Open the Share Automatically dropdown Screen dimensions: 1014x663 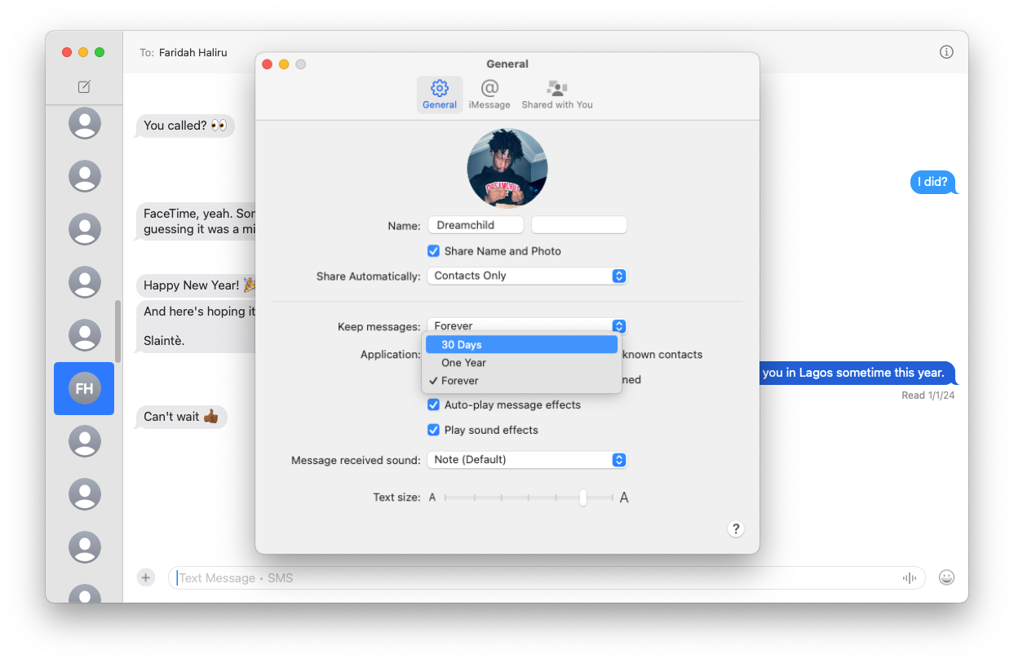click(526, 276)
